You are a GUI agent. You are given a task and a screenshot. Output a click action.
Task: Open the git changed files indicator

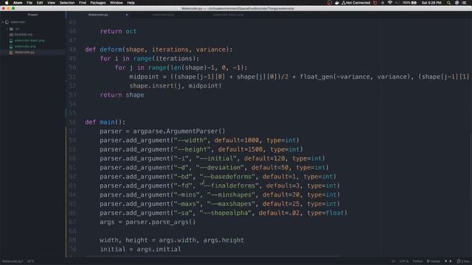click(463, 261)
